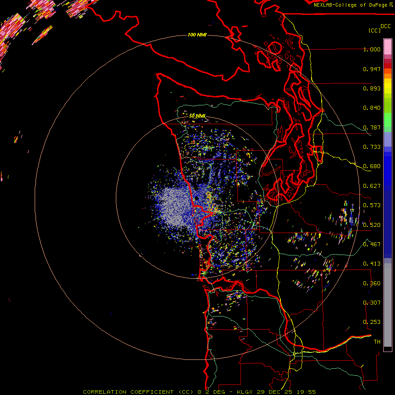Click the 0.840 color scale label

pyautogui.click(x=372, y=108)
